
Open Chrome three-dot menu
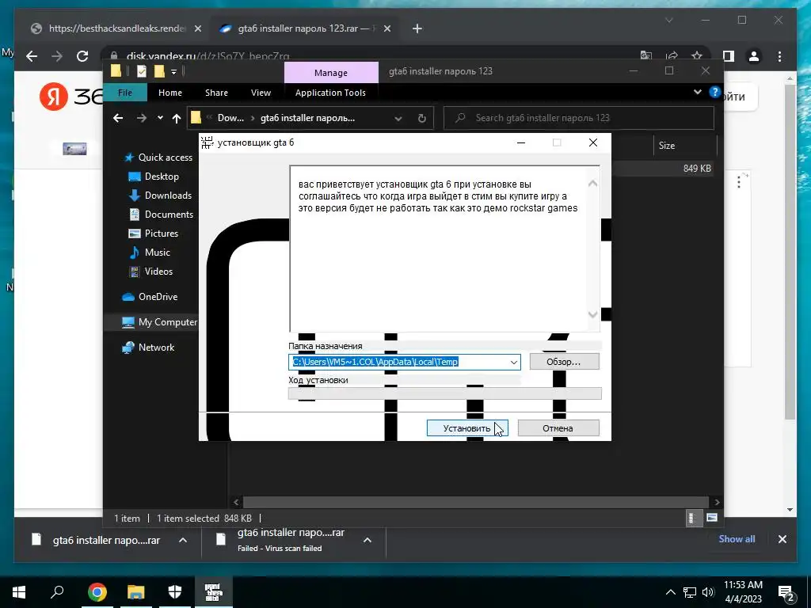tap(780, 56)
